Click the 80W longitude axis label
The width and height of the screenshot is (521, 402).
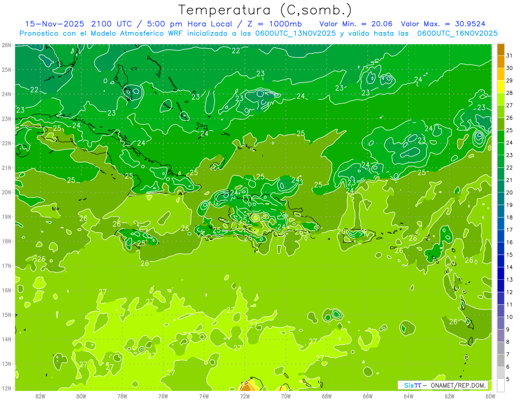coord(81,395)
